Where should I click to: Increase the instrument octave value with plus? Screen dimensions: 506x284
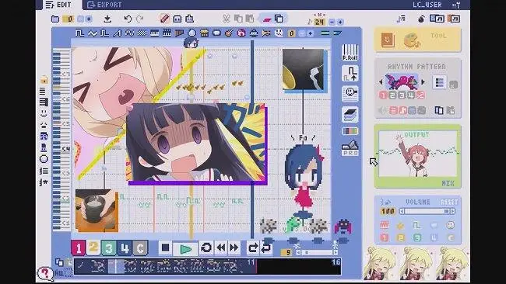311,33
